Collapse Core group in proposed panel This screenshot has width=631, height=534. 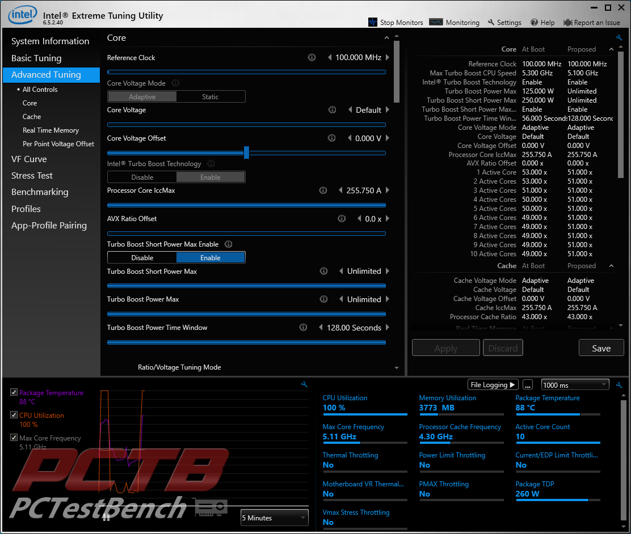611,49
